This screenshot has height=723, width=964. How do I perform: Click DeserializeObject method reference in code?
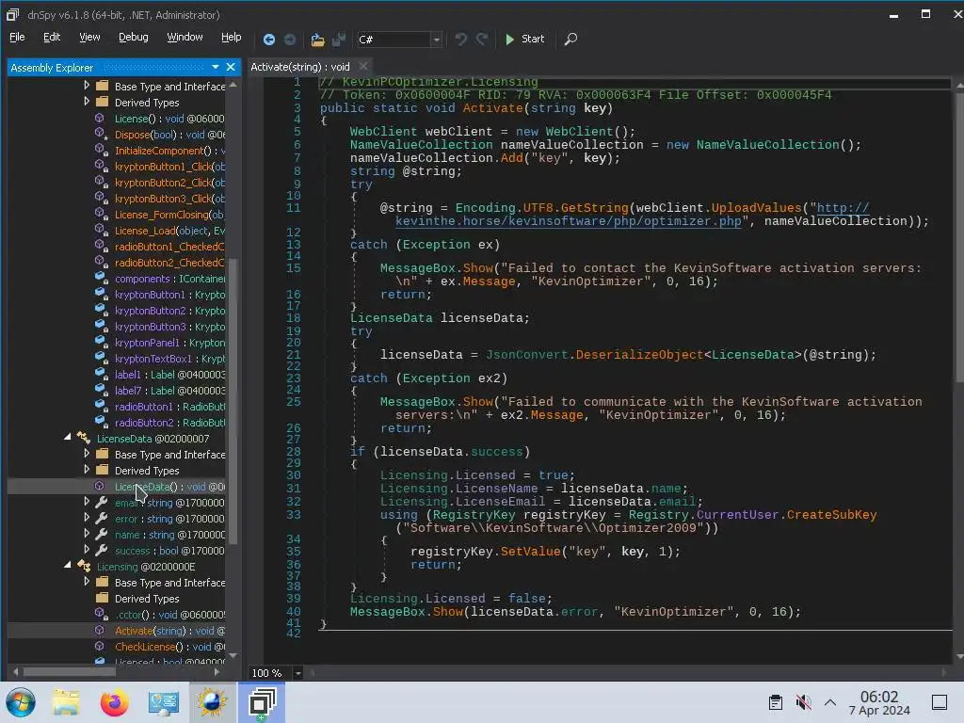pos(639,355)
